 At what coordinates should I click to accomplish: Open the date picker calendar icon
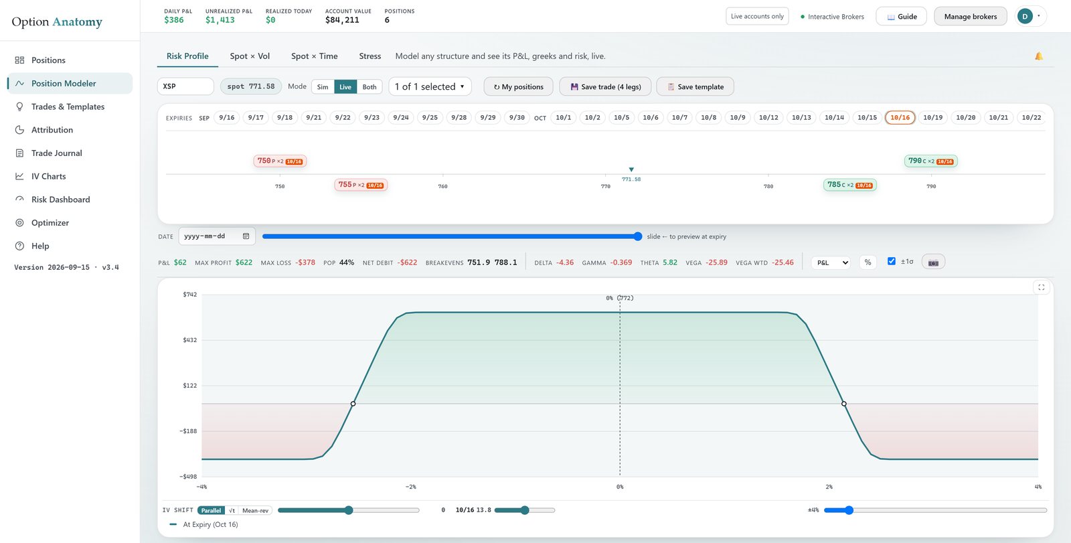[246, 236]
